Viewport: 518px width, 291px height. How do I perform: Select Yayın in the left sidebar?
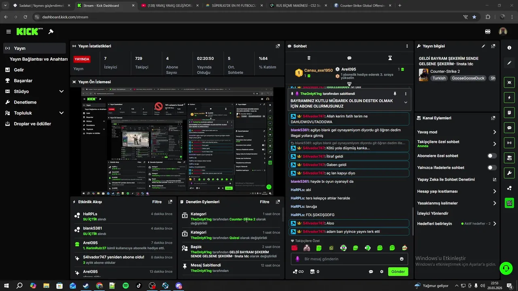[x=34, y=48]
